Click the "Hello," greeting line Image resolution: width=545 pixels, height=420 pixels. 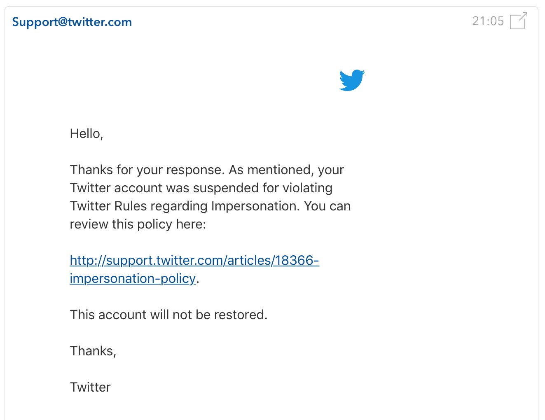coord(87,133)
